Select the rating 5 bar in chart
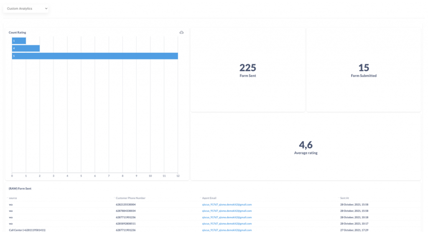 (95, 56)
